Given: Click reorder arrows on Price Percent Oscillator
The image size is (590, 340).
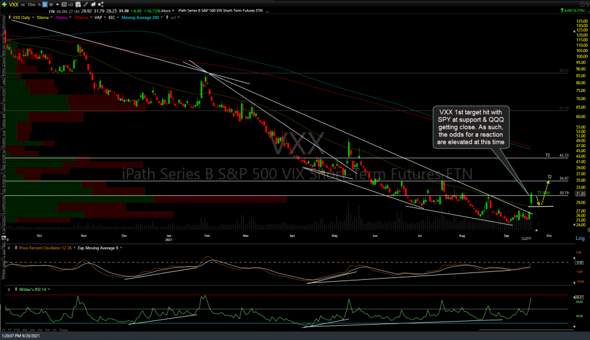Looking at the screenshot, I should coord(16,248).
